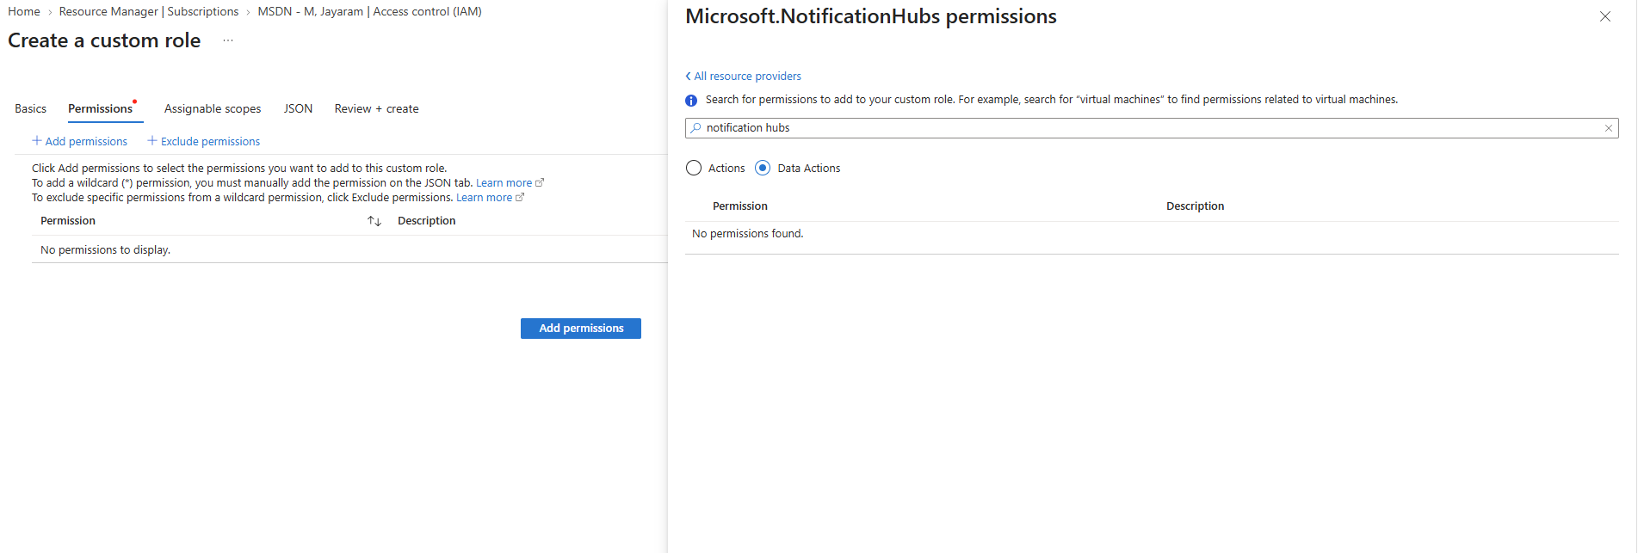This screenshot has width=1638, height=553.
Task: Open Learn more link about wildcard permission
Action: coord(510,183)
